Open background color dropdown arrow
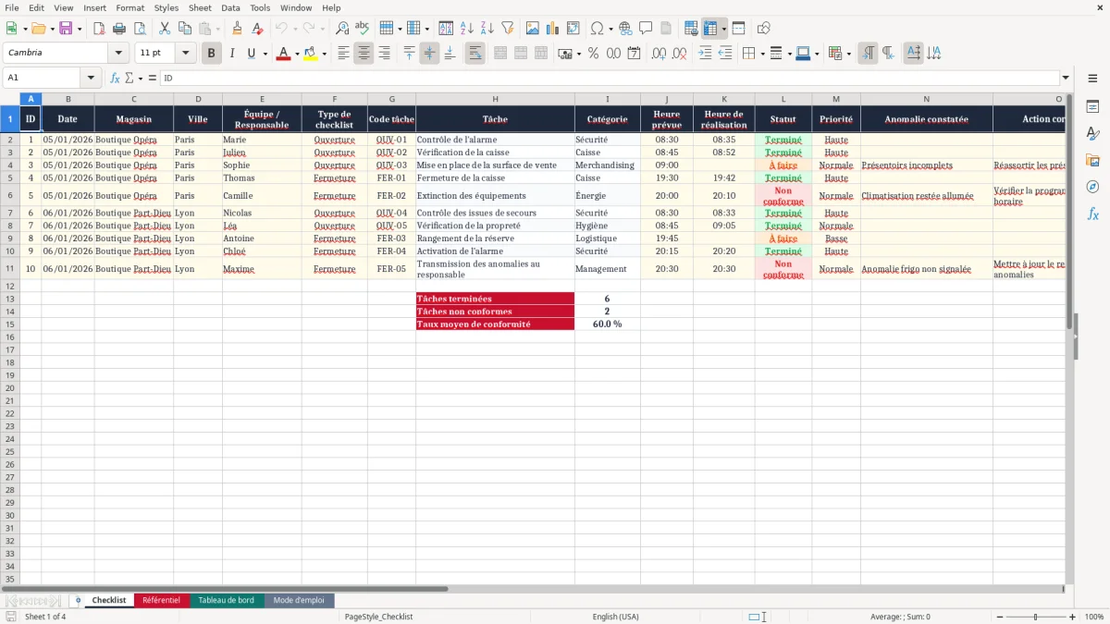The image size is (1110, 624). pyautogui.click(x=324, y=54)
